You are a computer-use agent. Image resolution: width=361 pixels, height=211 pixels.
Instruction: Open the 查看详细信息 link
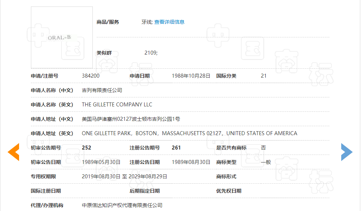click(x=169, y=22)
